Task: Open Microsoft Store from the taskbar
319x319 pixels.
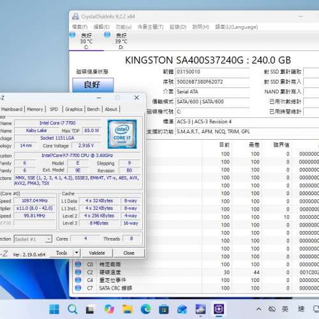Action: (x=164, y=309)
